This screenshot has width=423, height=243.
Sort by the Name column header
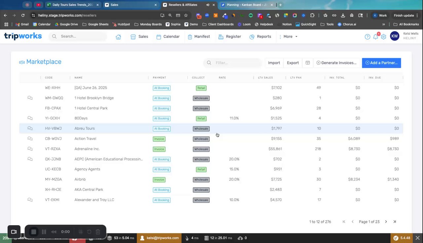pyautogui.click(x=79, y=78)
